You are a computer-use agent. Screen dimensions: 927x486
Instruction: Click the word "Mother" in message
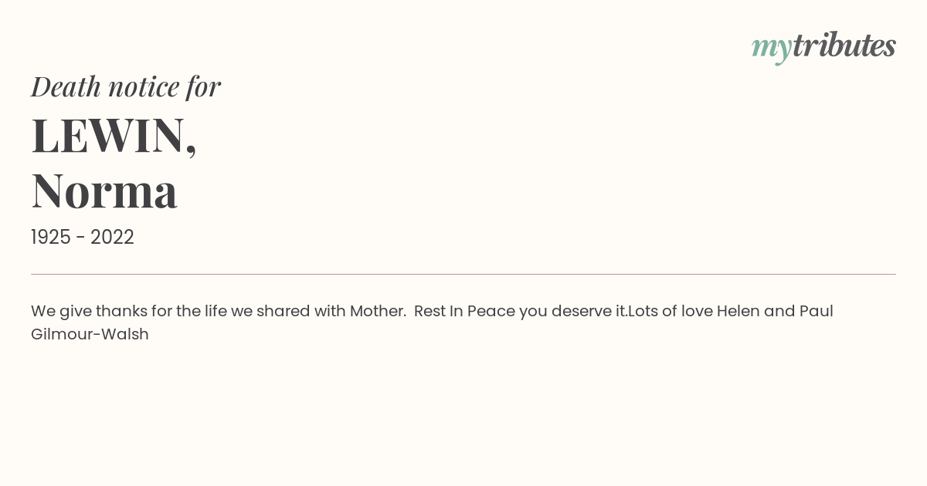click(377, 312)
